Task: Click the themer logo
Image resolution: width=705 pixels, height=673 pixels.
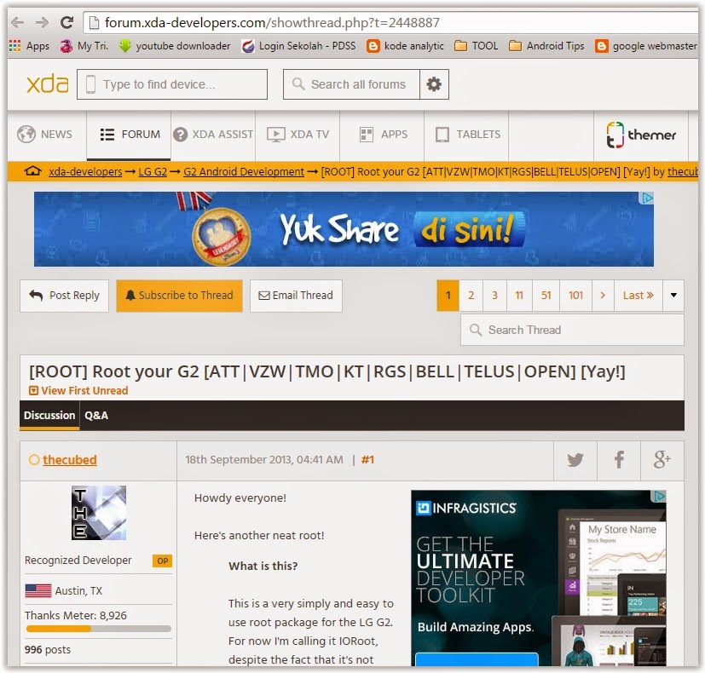Action: point(641,135)
